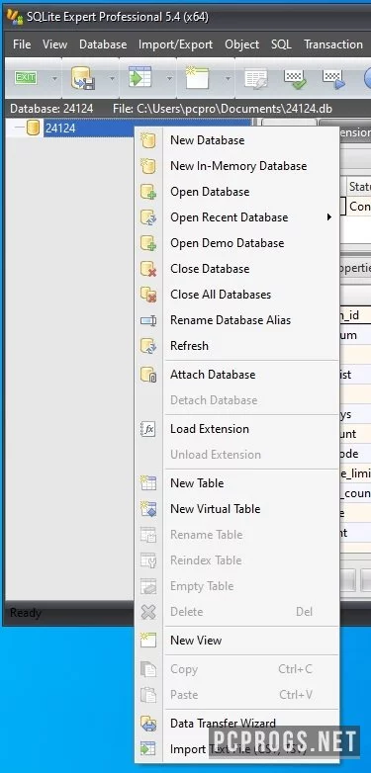Open the Object menu
Image resolution: width=371 pixels, height=773 pixels.
click(241, 44)
